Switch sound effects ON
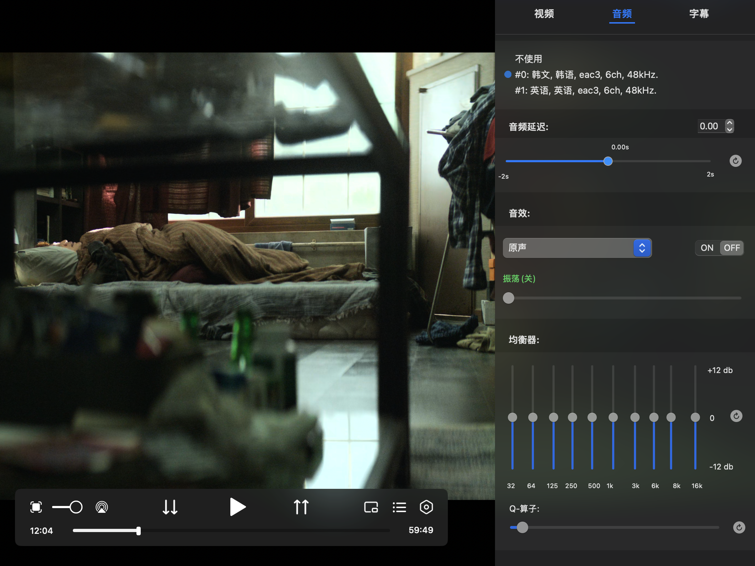The image size is (755, 566). click(707, 248)
